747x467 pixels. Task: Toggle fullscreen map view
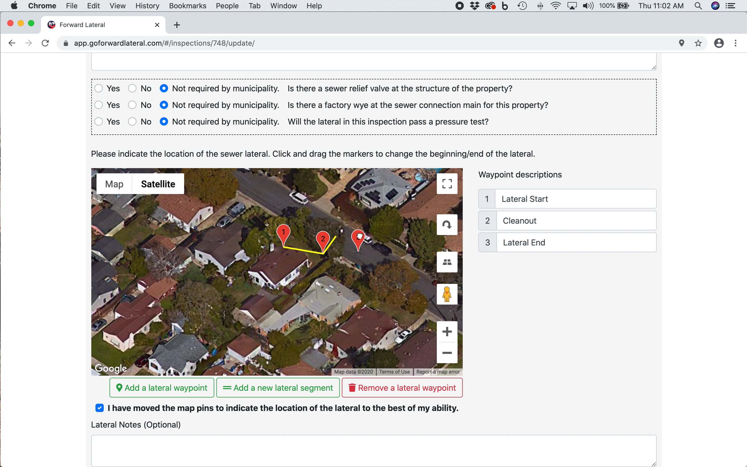(447, 184)
